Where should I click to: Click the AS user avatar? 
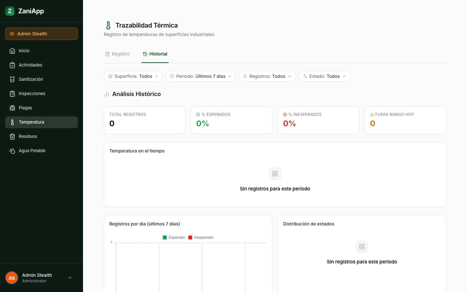[x=12, y=278]
